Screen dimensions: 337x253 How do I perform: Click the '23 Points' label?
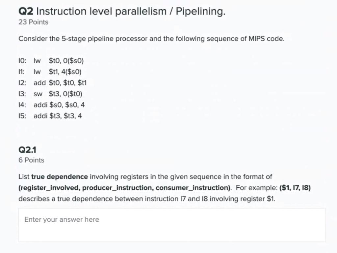pos(33,22)
